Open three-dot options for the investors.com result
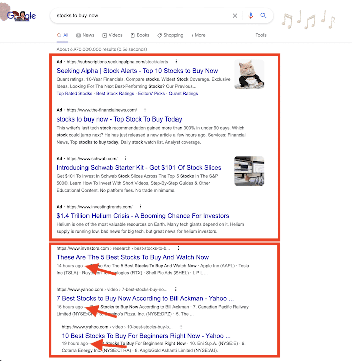352x361 pixels. pyautogui.click(x=178, y=248)
